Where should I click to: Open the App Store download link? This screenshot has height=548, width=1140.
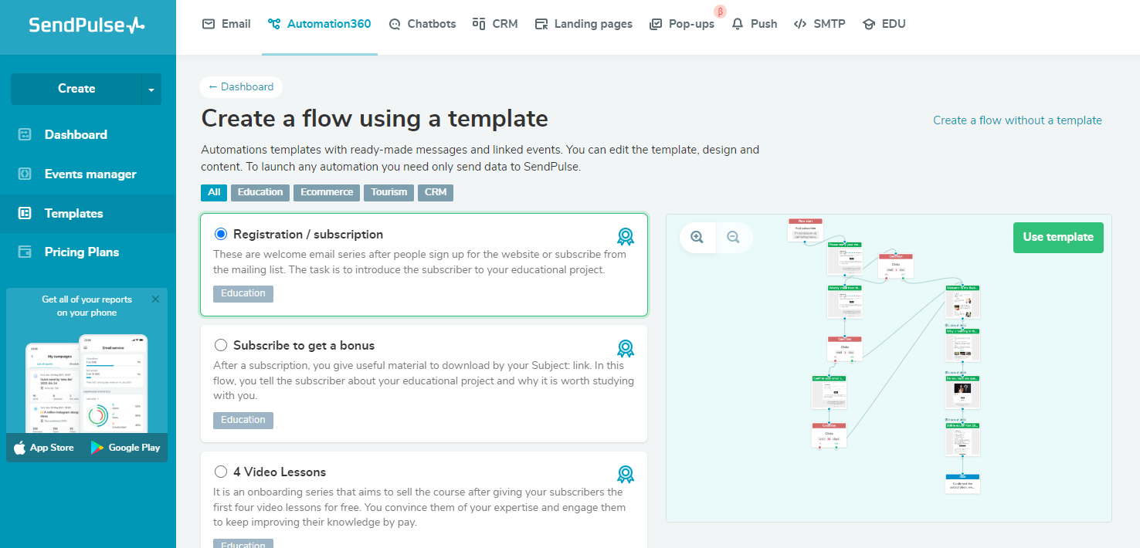(44, 448)
